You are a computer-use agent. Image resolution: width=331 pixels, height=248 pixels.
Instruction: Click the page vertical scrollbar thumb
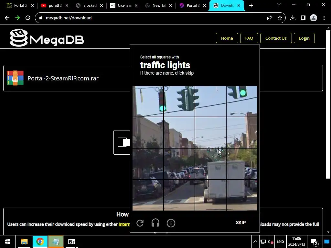click(x=328, y=104)
